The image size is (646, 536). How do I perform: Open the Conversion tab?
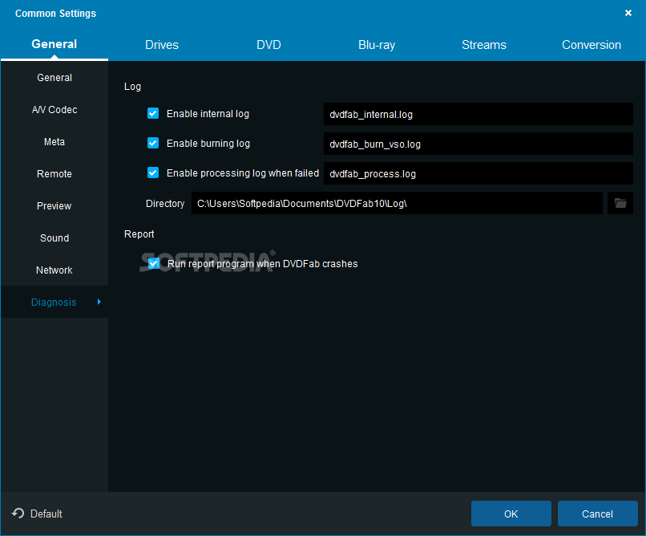(x=591, y=44)
